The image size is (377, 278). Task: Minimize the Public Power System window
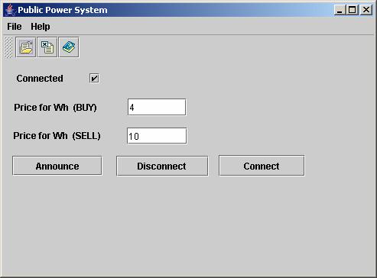pos(340,10)
